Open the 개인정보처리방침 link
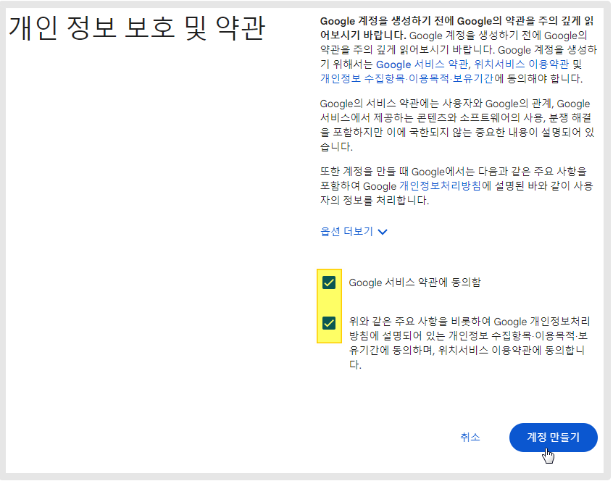This screenshot has height=481, width=613. pyautogui.click(x=440, y=186)
